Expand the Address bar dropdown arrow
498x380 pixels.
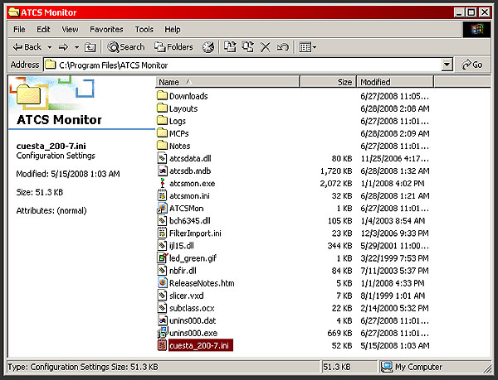(447, 65)
